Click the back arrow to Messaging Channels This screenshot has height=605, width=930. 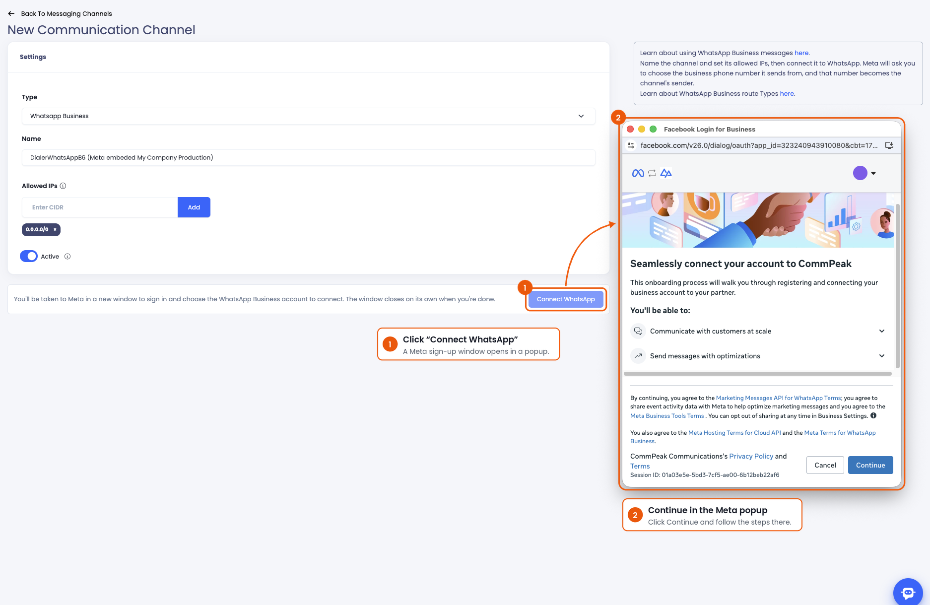coord(11,13)
